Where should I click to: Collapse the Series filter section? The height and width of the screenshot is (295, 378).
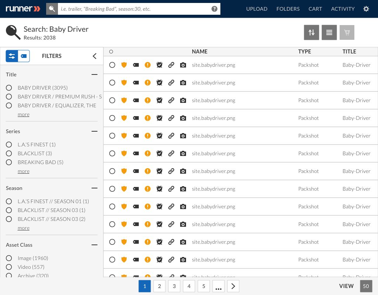point(94,131)
